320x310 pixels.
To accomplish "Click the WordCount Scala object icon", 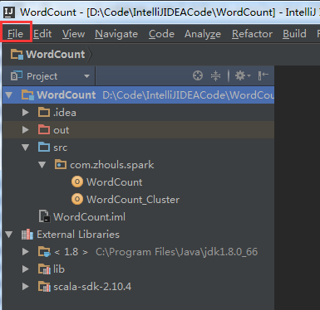I will (x=77, y=182).
